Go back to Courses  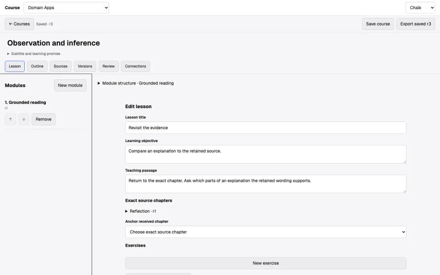pos(19,24)
